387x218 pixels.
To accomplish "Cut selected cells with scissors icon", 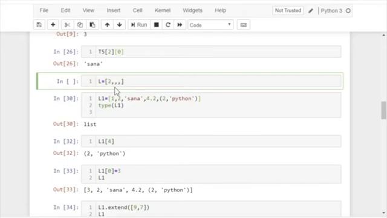I will [67, 25].
